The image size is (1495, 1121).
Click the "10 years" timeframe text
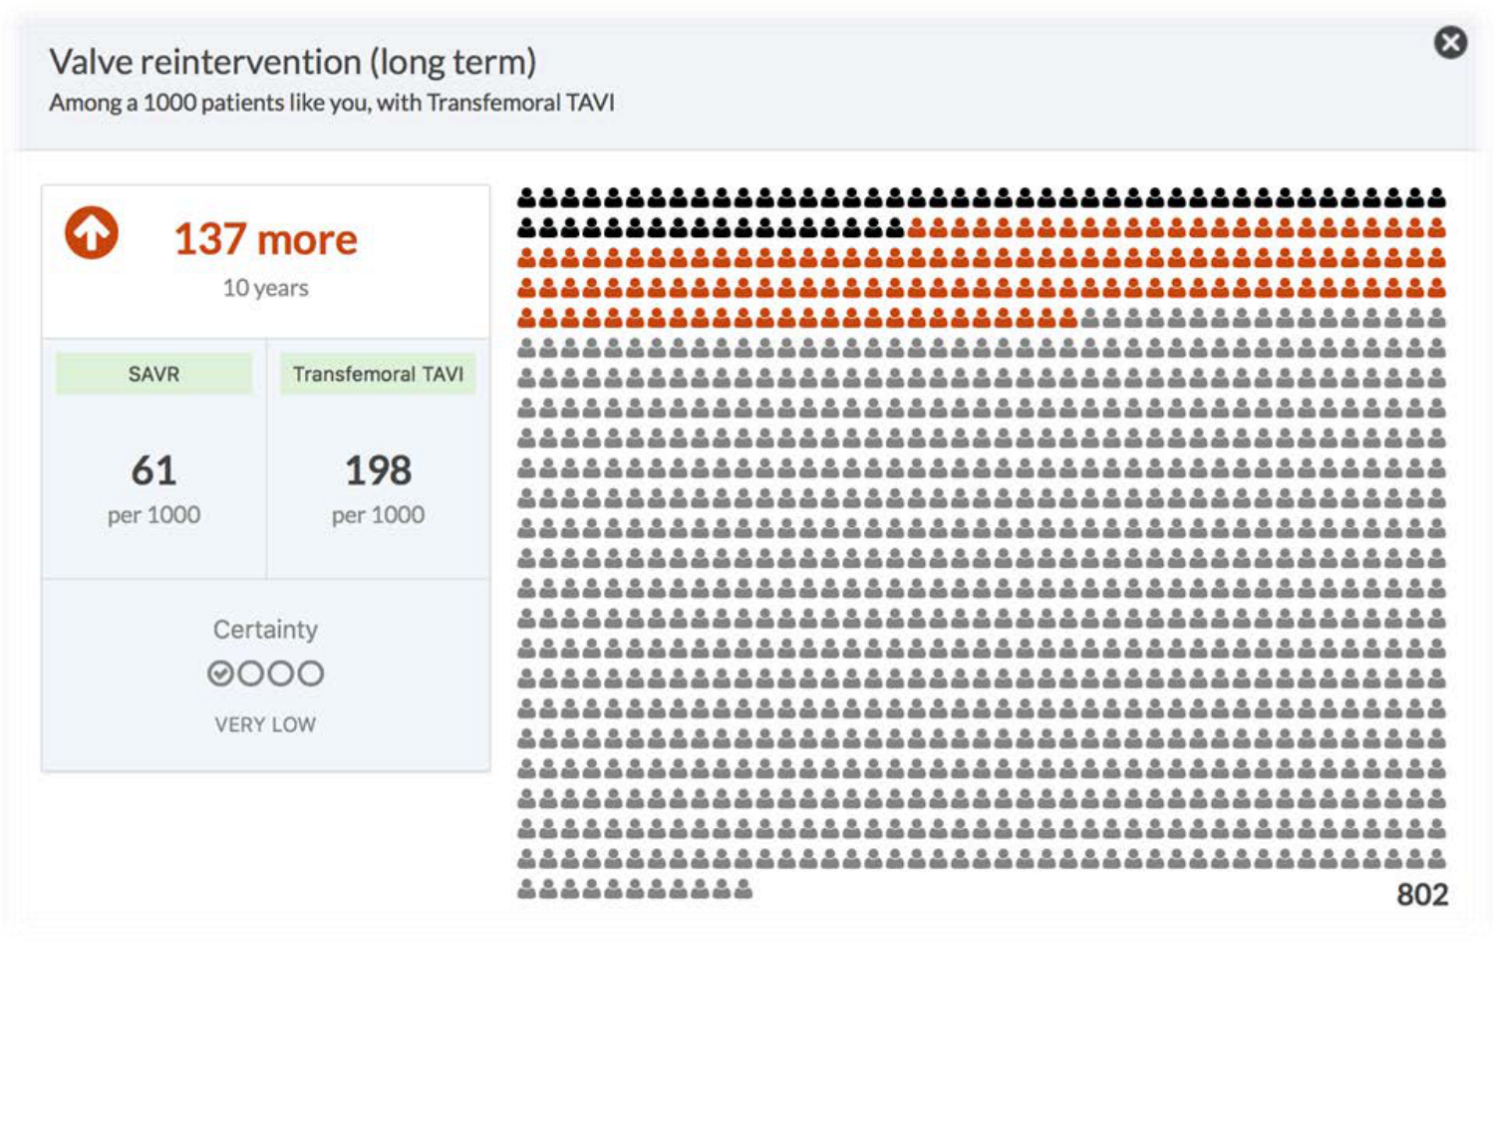point(265,288)
